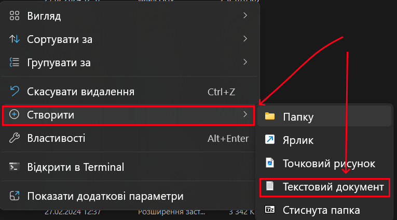Click the additional parameters share icon
The height and width of the screenshot is (220, 397).
click(x=15, y=196)
